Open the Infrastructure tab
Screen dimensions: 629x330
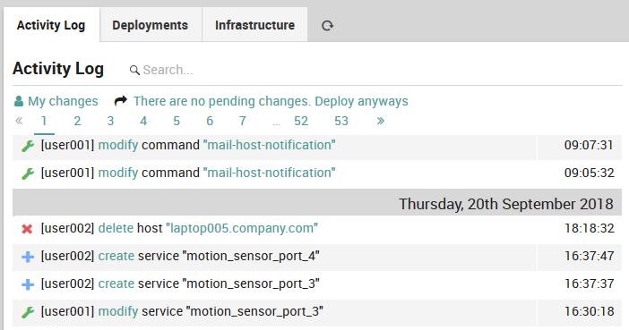[x=254, y=25]
